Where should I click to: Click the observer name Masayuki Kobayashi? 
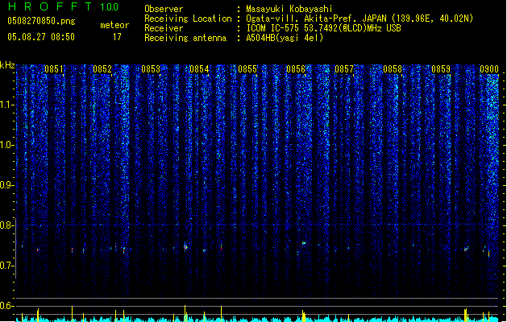coord(289,9)
